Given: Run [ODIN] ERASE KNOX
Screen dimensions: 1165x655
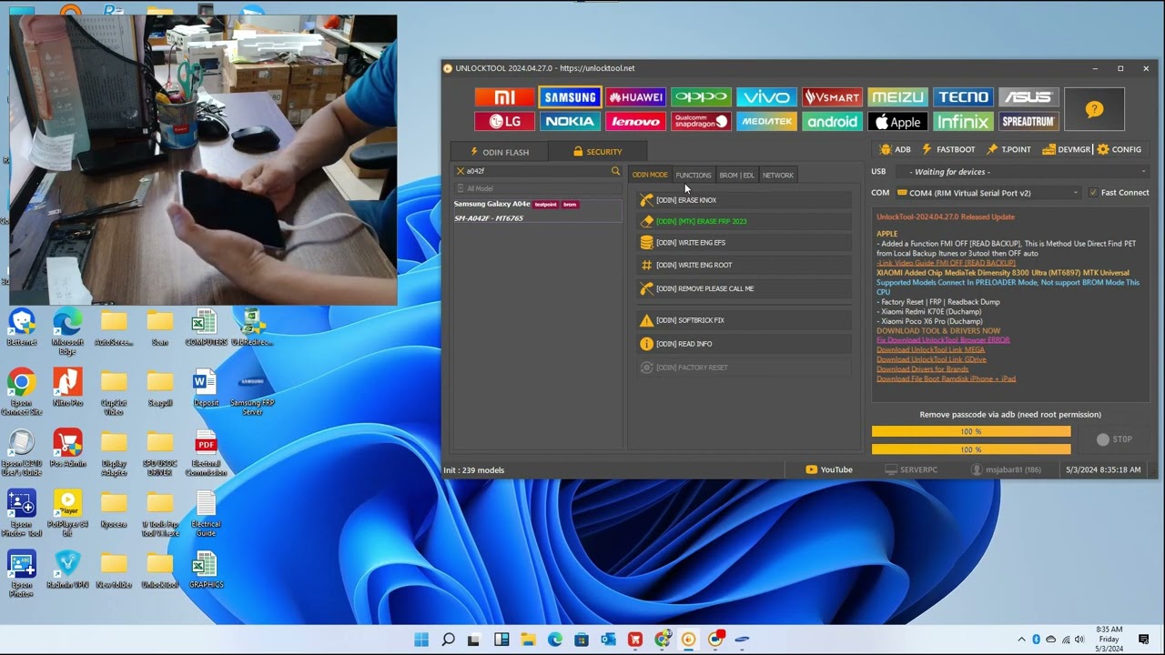Looking at the screenshot, I should pos(745,200).
